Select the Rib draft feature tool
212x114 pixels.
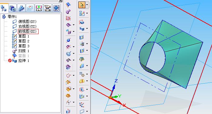[82, 89]
